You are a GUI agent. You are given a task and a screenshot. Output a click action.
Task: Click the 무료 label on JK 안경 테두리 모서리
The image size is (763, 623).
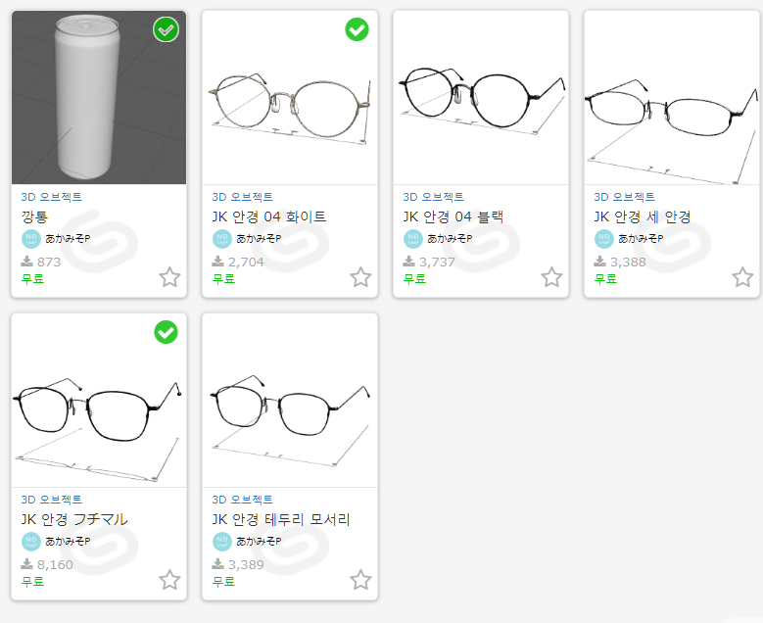click(224, 582)
